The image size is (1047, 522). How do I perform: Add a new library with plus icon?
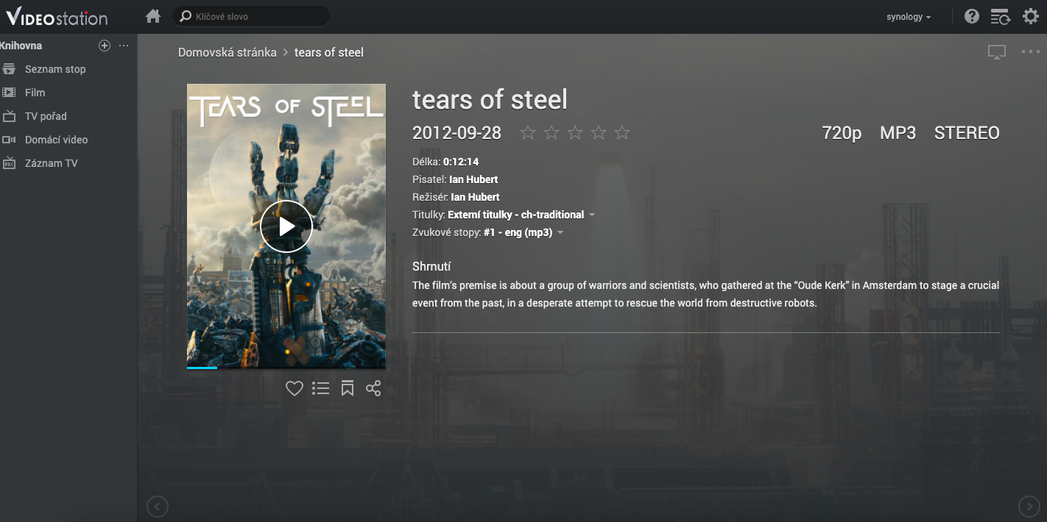[x=105, y=46]
